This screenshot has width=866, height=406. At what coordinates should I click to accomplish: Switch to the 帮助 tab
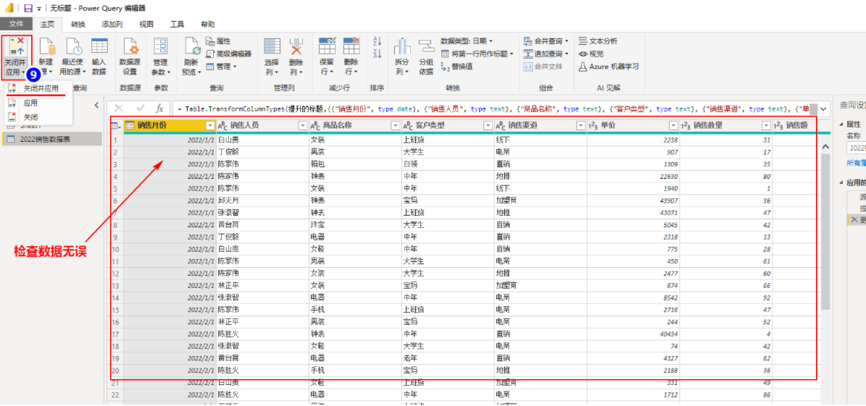(208, 25)
